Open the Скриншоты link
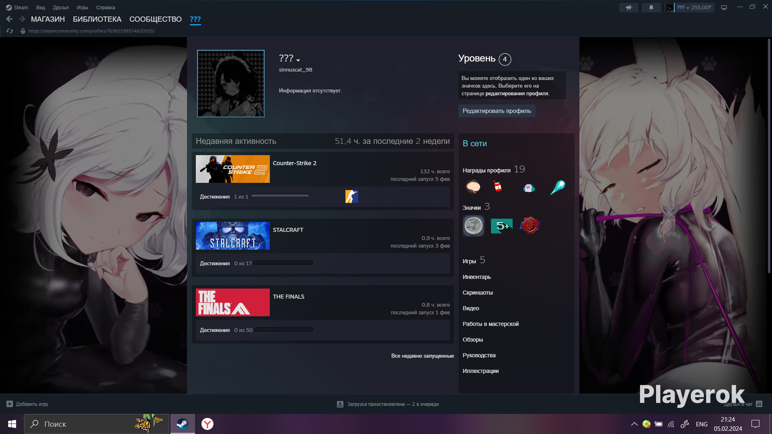This screenshot has width=772, height=434. pos(478,293)
